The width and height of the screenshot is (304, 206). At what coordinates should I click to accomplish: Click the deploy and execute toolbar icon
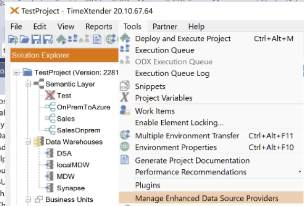(x=61, y=39)
